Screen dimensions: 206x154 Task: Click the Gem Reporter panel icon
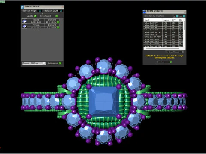(22, 7)
